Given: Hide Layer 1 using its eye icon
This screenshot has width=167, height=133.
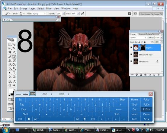Looking at the screenshot, I should point(131,47).
